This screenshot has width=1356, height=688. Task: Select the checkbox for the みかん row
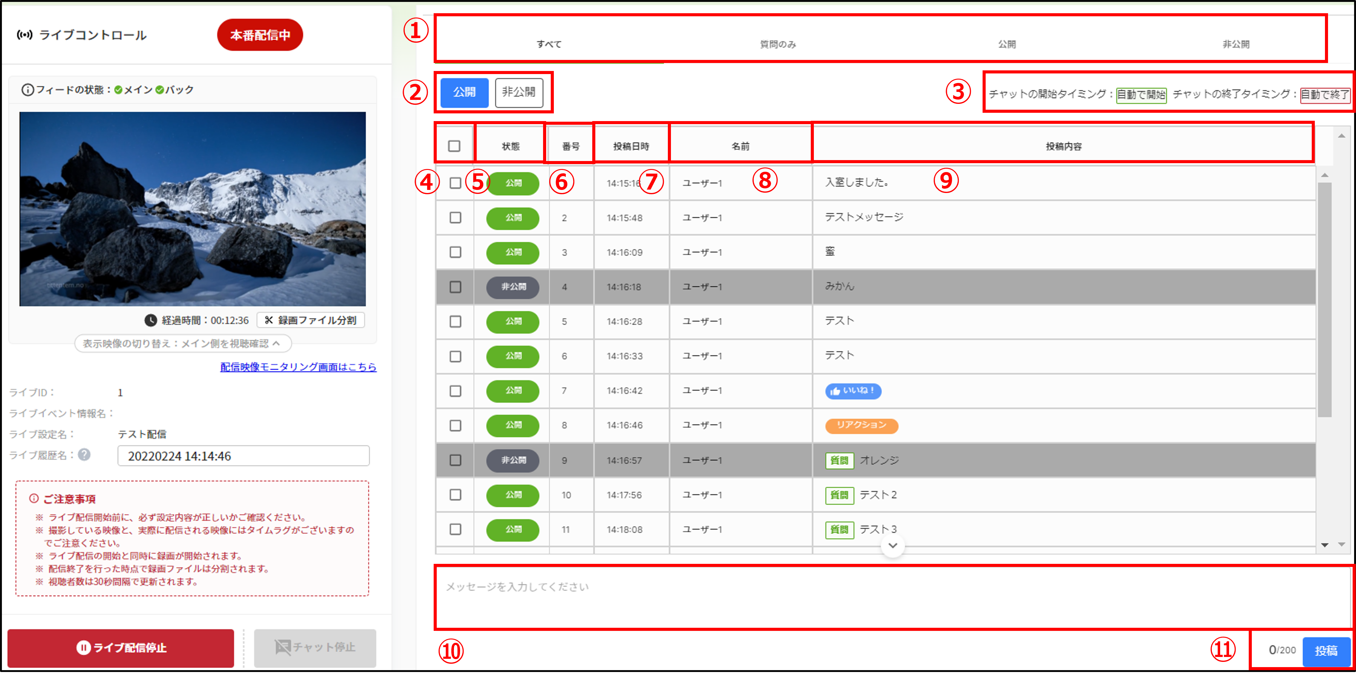coord(455,287)
